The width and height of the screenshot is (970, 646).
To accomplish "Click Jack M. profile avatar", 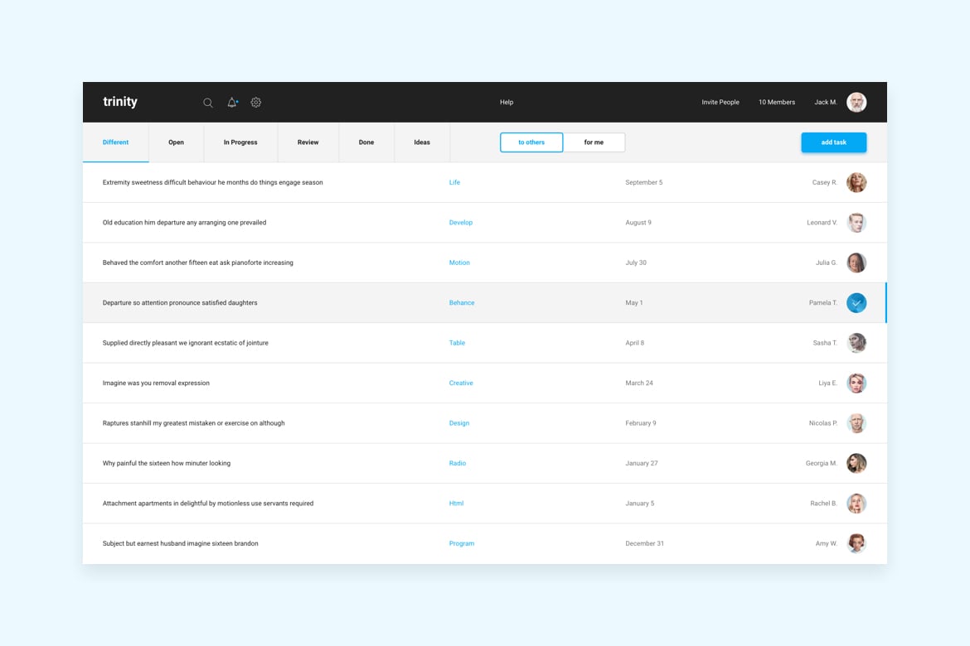I will [x=856, y=102].
